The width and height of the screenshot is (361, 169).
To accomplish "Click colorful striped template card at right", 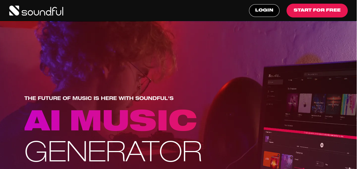I will tap(349, 104).
